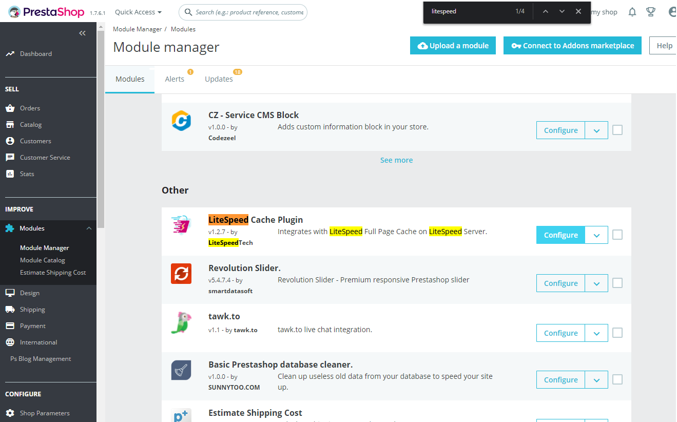Click the See more link
Viewport: 677px width, 422px height.
(x=396, y=160)
